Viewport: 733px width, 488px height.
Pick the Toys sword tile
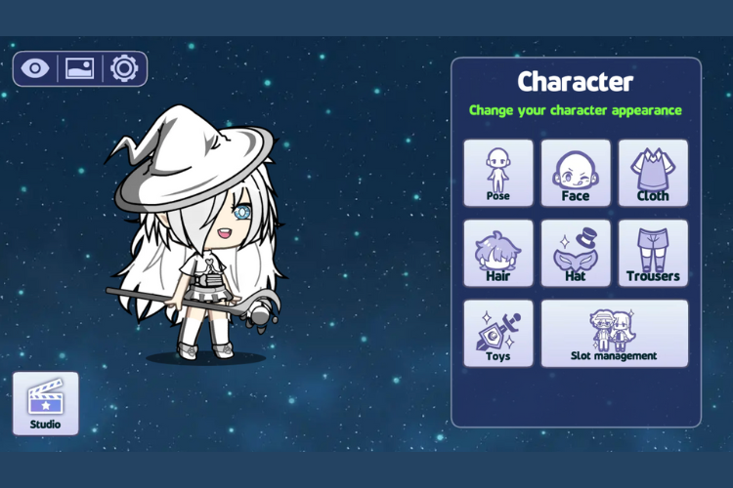coord(498,334)
